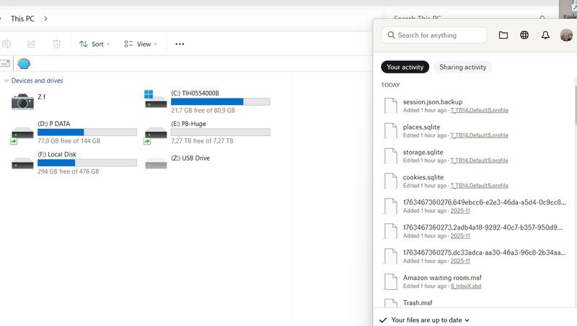Viewport: 577px width, 326px height.
Task: Click the globe icon to open Dropbox website
Action: [524, 35]
